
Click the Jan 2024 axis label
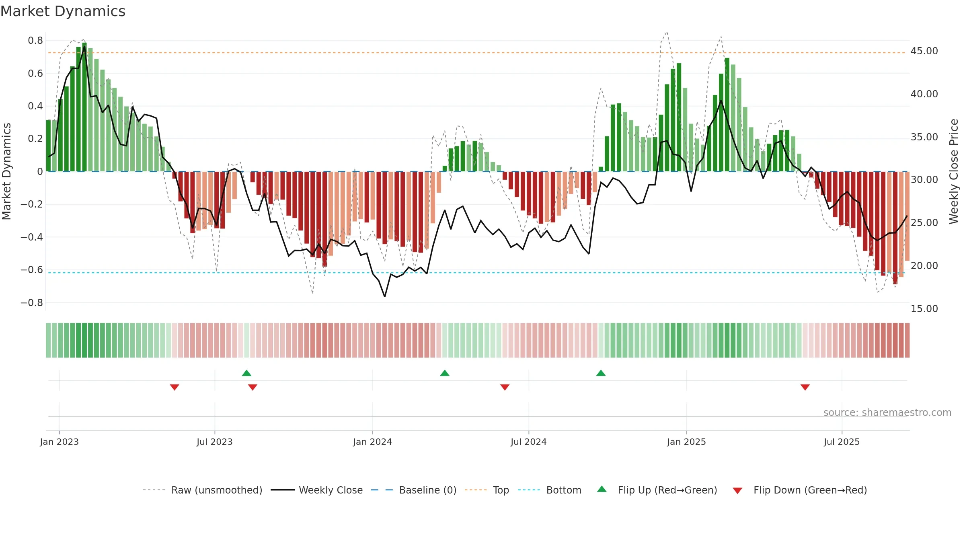373,442
